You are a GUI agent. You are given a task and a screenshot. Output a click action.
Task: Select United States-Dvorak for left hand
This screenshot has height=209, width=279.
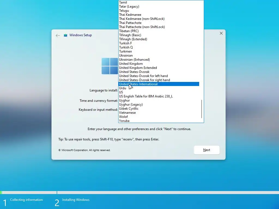pyautogui.click(x=159, y=76)
